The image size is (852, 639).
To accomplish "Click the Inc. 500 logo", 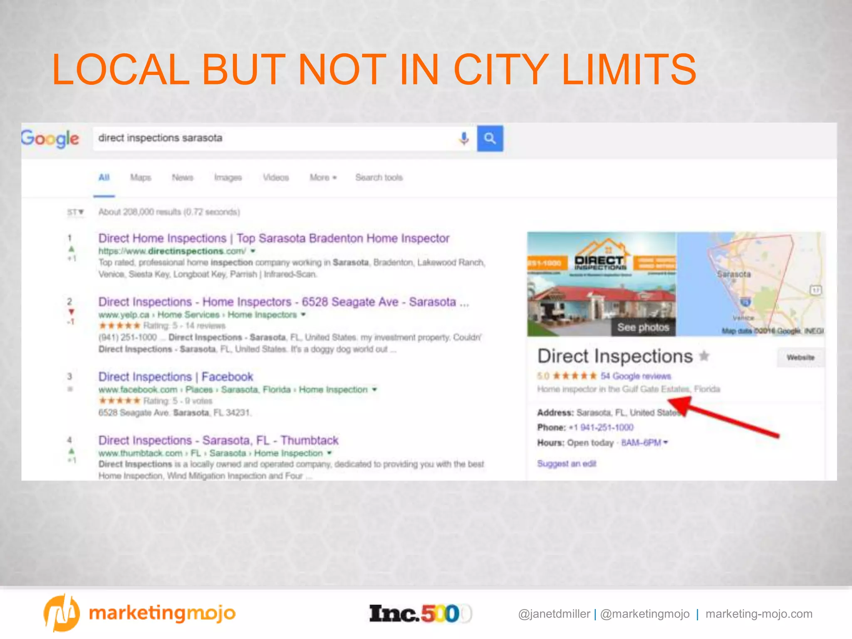I will 421,614.
